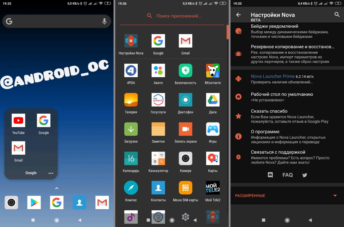Open the FAQ link
Screen dimensions: 344x227
[288, 175]
